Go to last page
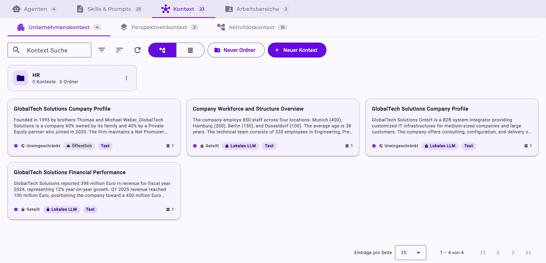 coord(528,253)
